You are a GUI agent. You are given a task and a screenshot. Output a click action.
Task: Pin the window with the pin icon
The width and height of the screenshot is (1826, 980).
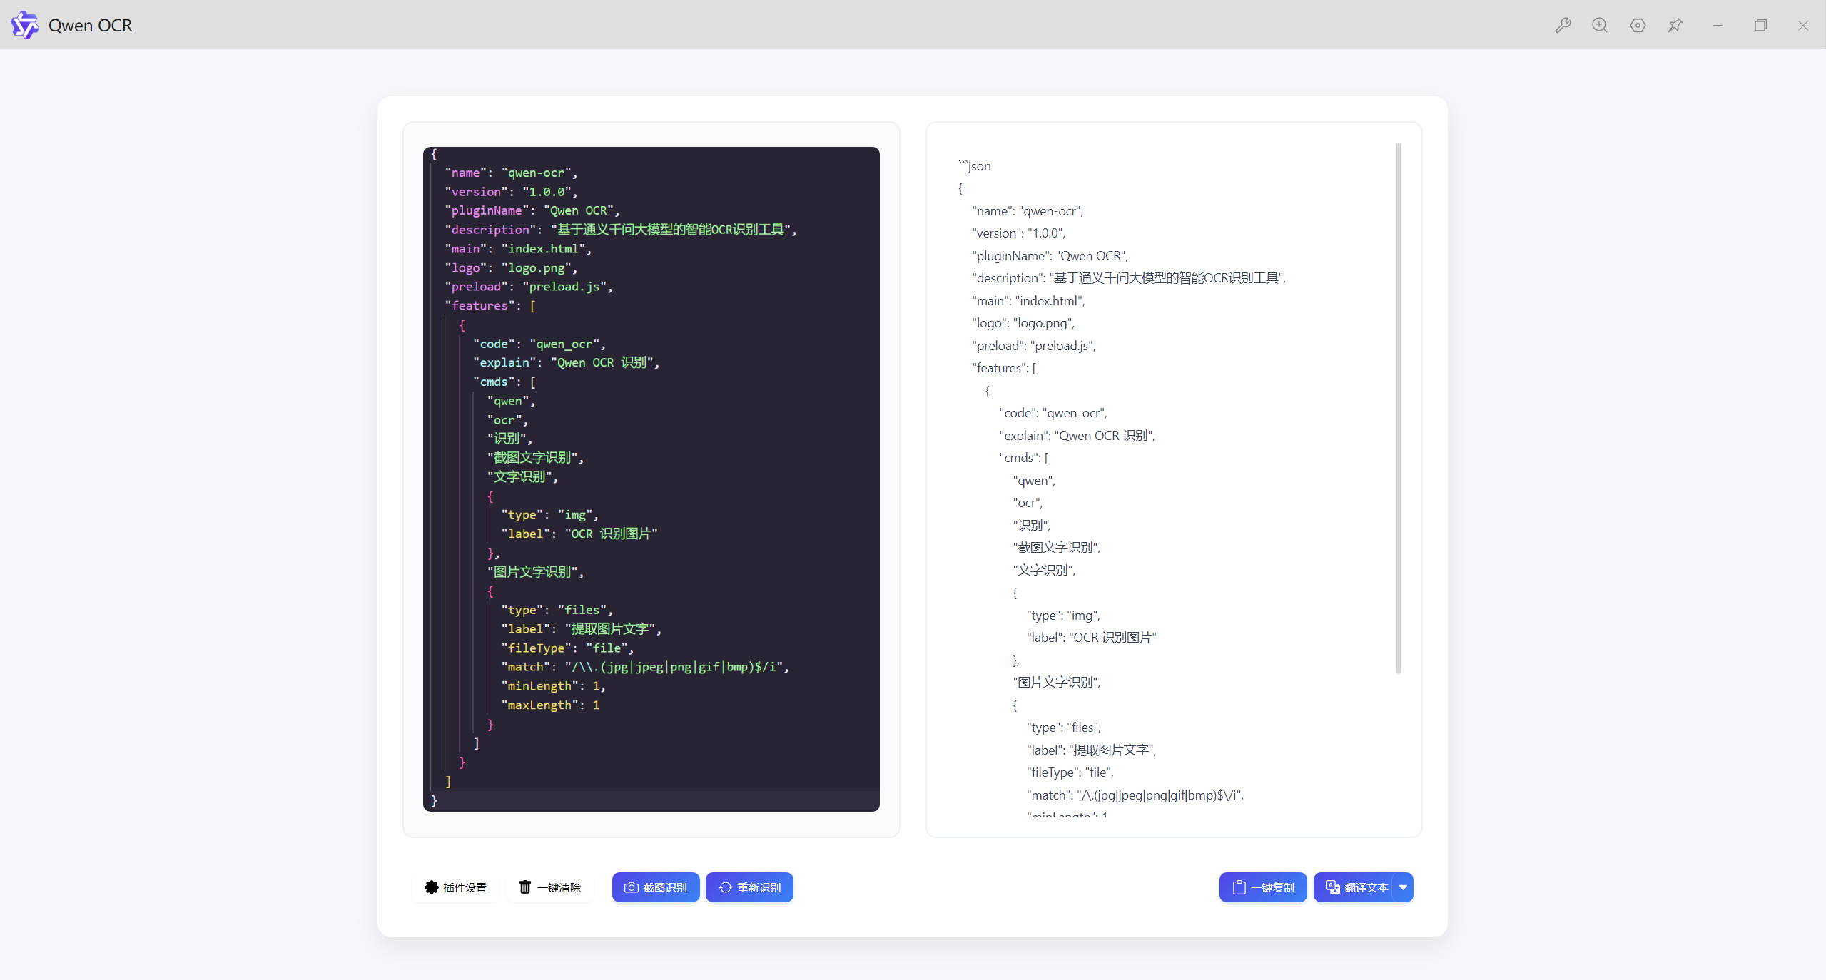(1675, 26)
